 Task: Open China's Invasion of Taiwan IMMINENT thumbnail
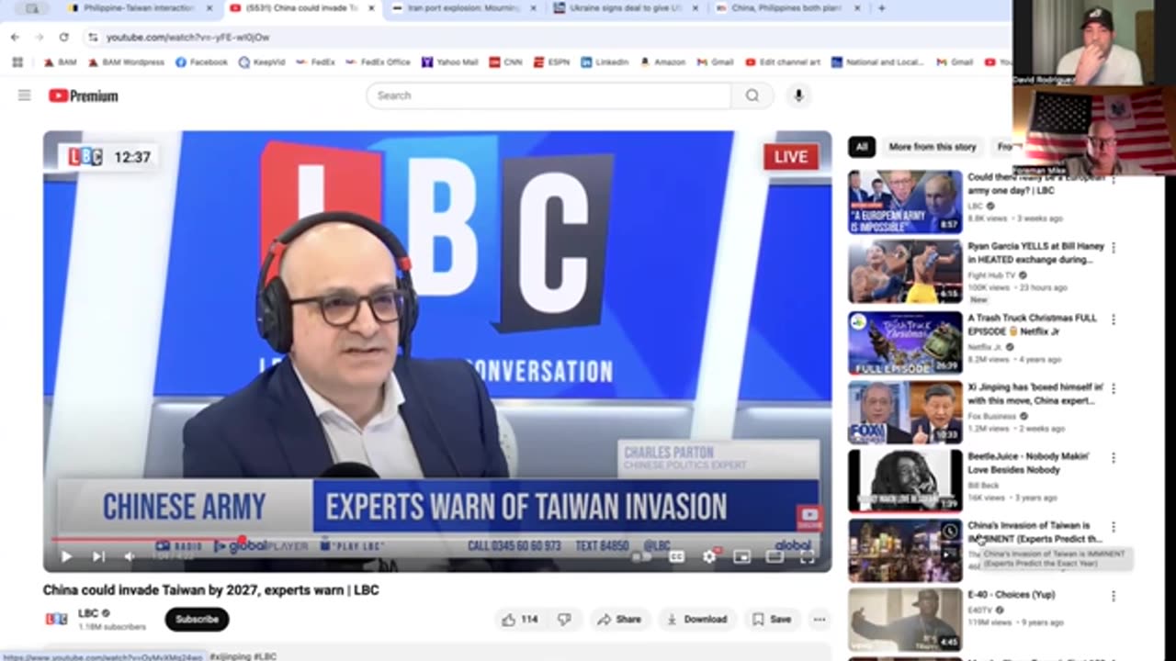coord(905,551)
